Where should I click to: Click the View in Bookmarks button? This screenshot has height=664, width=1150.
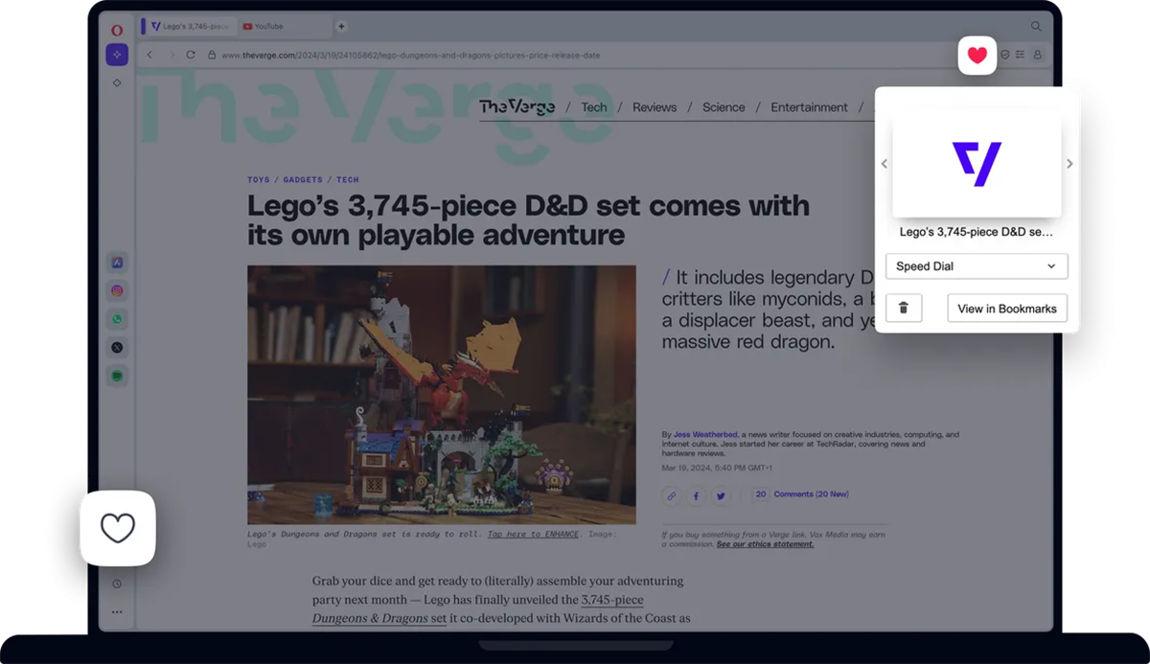1006,309
